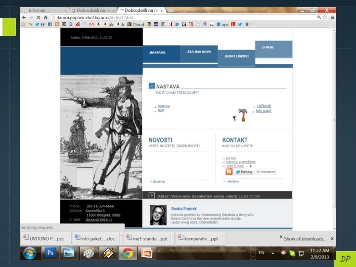Open the Chrome menu (three lines)
Viewport: 356px width, 267px height.
333,17
